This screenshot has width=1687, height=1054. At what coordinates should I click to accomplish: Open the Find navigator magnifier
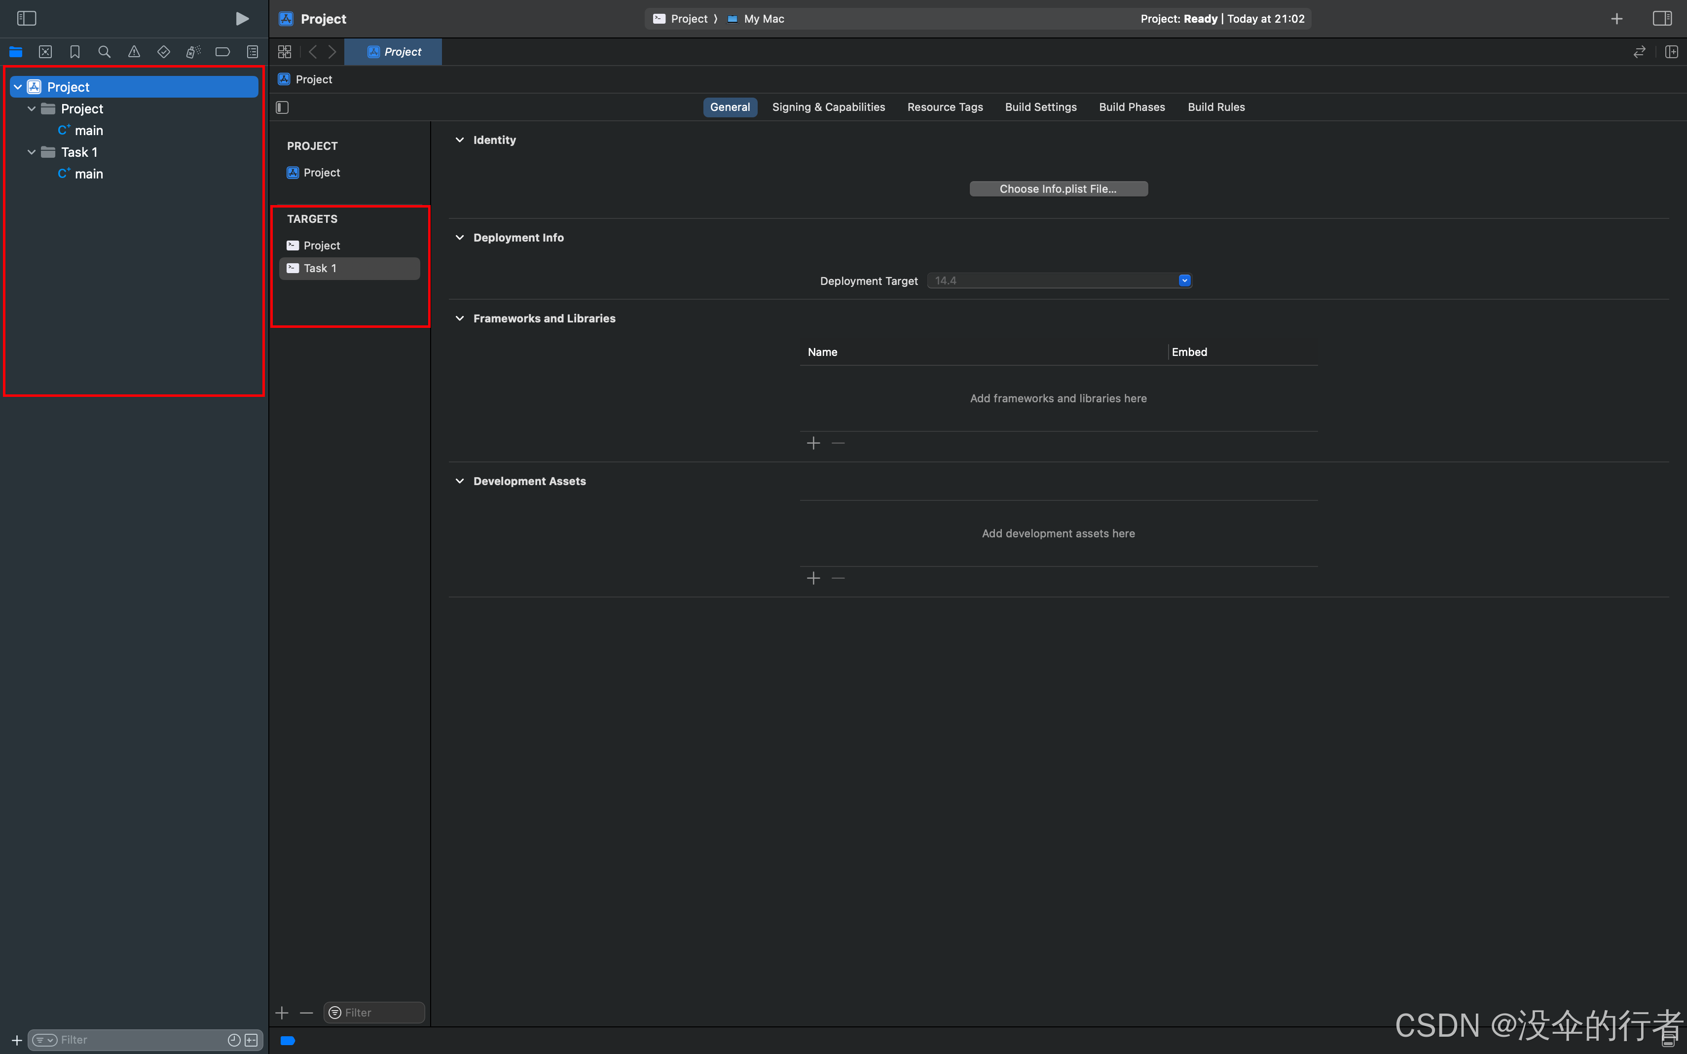click(x=105, y=52)
